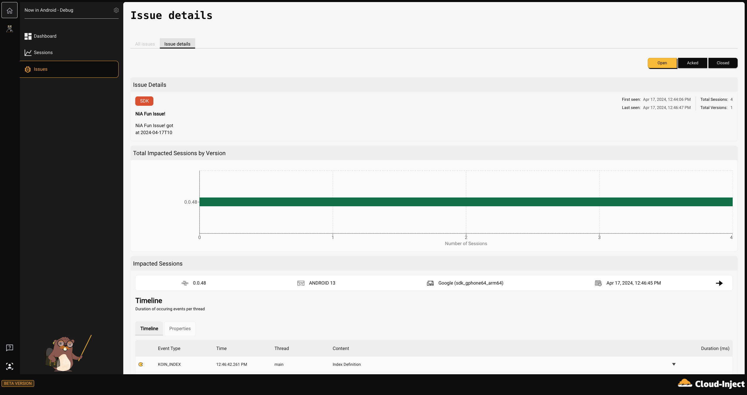Click the device icon for Google emulator

click(x=430, y=283)
